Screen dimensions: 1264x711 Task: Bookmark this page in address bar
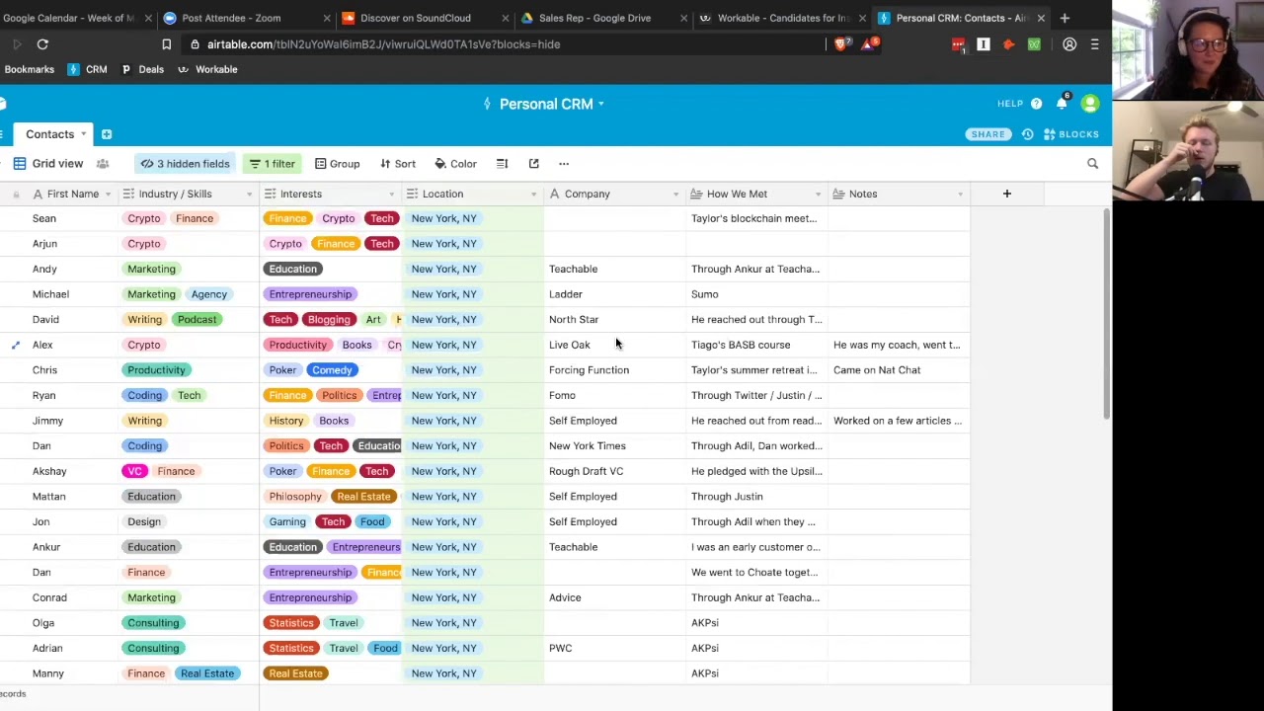point(166,44)
